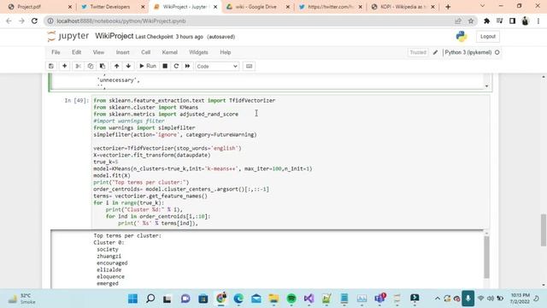The image size is (547, 308).
Task: Go back in browser history
Action: (x=9, y=21)
